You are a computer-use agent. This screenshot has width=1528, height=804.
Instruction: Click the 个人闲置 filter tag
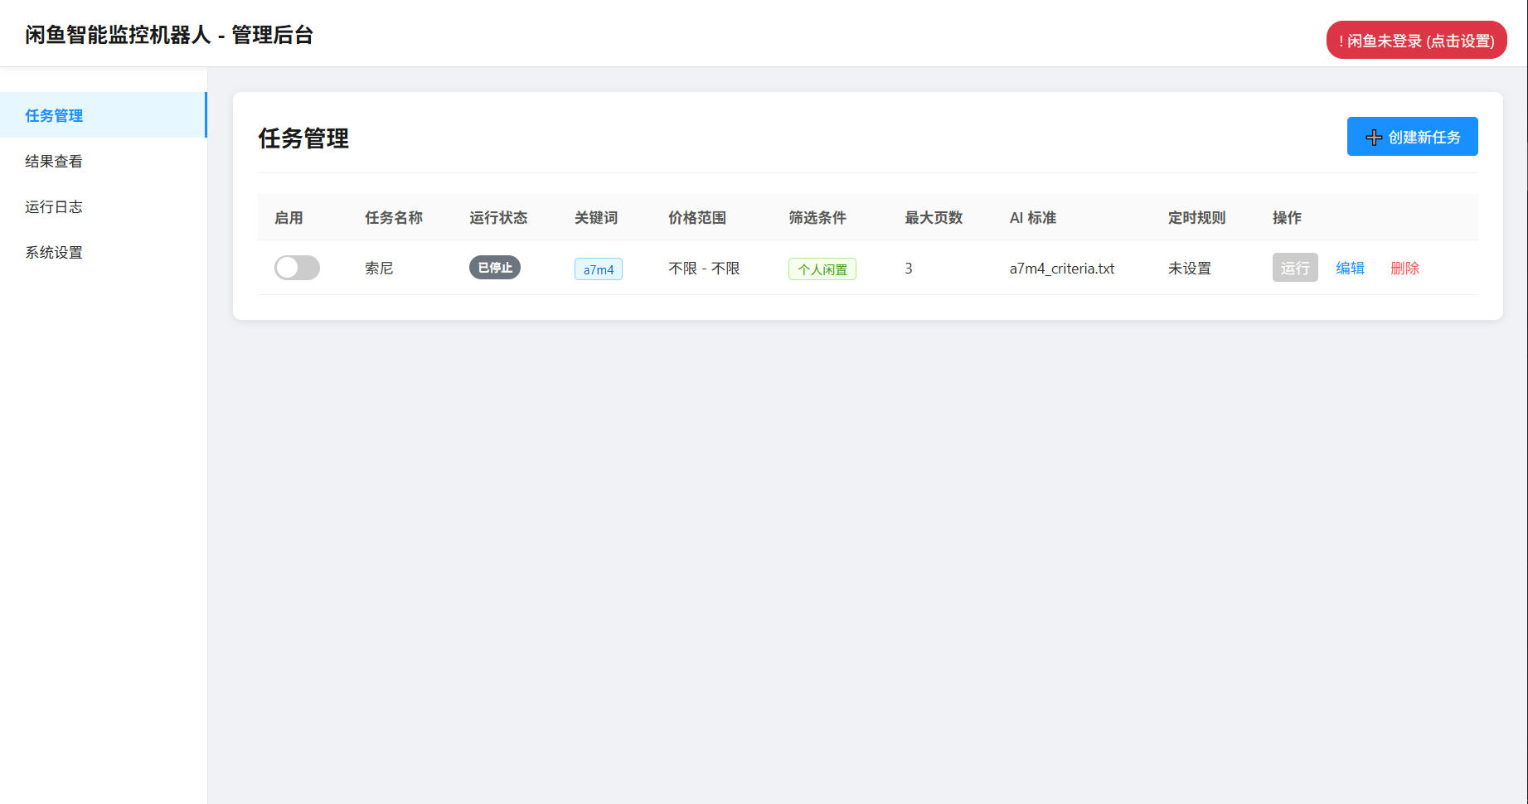point(822,269)
